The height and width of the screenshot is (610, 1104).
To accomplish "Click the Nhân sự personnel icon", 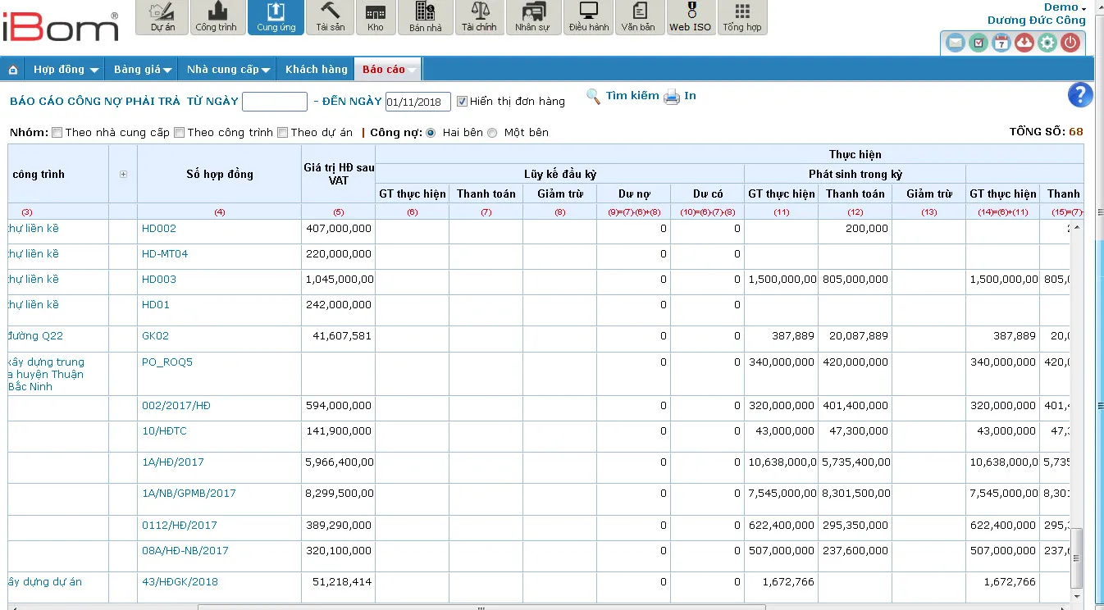I will coord(532,17).
